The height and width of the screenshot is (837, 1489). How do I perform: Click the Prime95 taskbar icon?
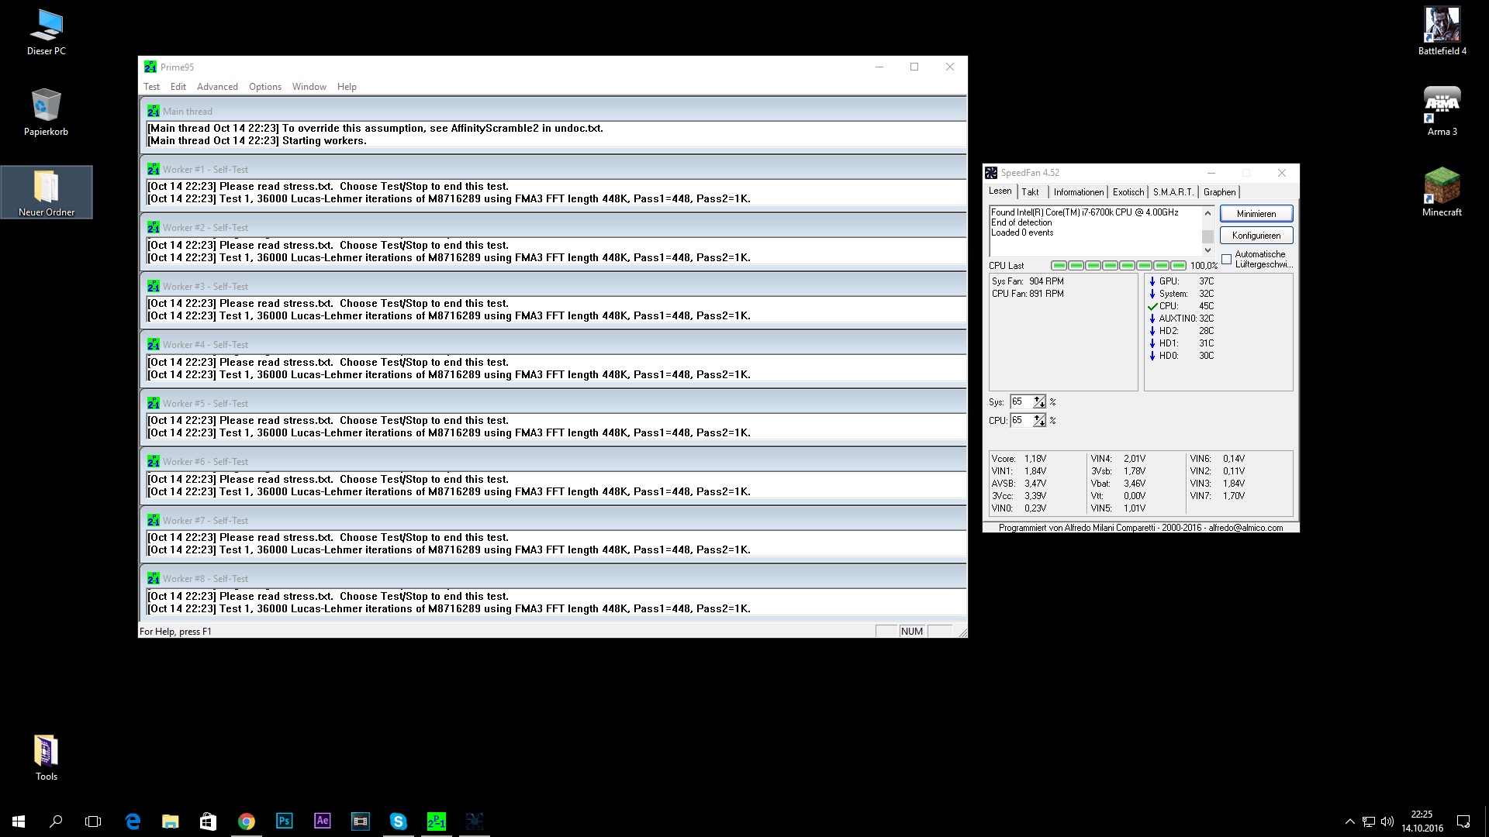pyautogui.click(x=436, y=821)
